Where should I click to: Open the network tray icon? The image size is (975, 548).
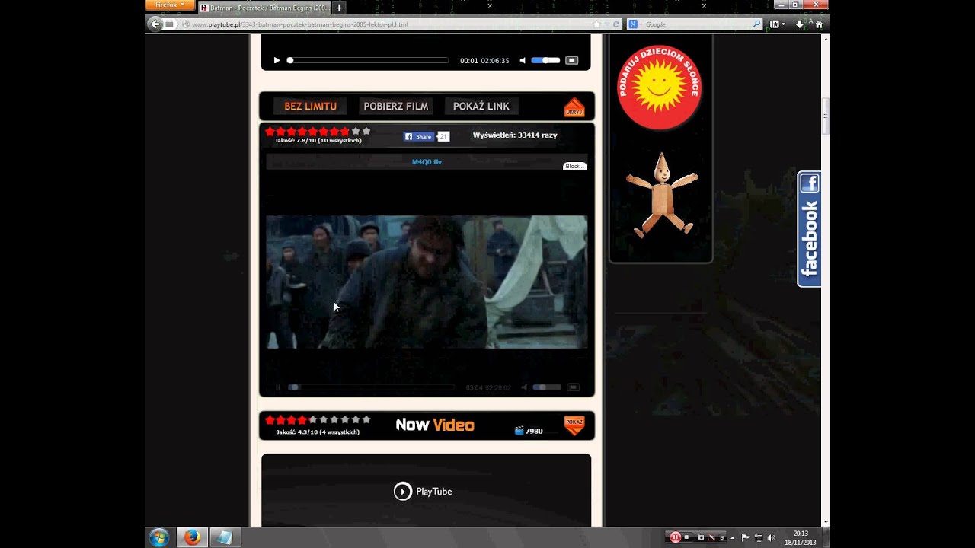tap(759, 537)
